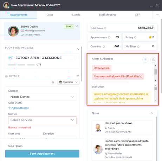
Task: Click the info icon beside Rating
Action: 135,37
